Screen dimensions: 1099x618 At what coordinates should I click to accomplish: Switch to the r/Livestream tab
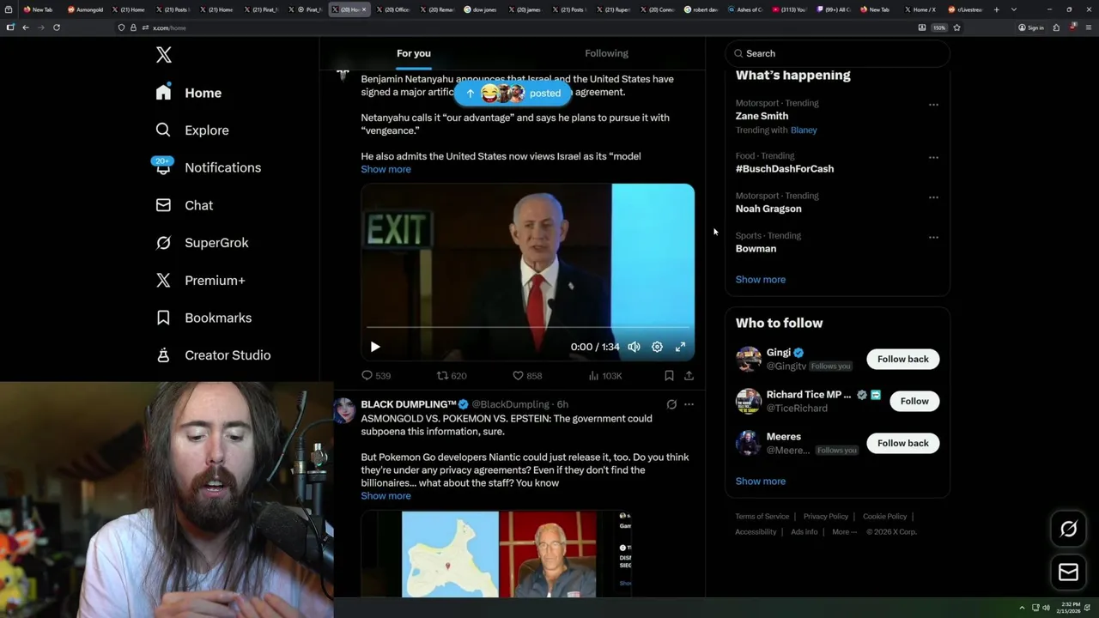966,9
